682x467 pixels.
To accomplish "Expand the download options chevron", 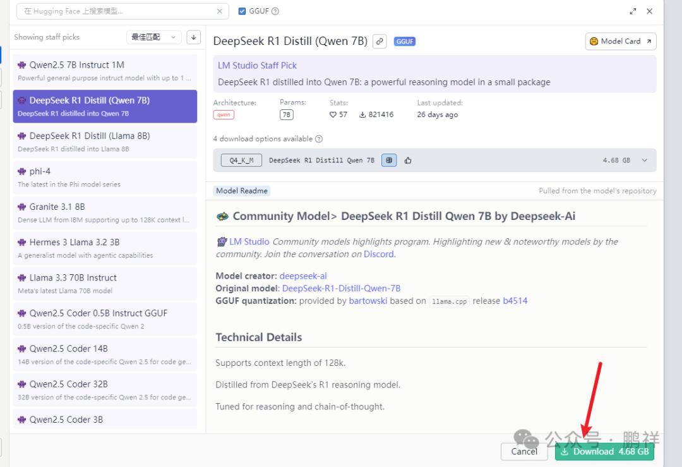I will tap(645, 160).
